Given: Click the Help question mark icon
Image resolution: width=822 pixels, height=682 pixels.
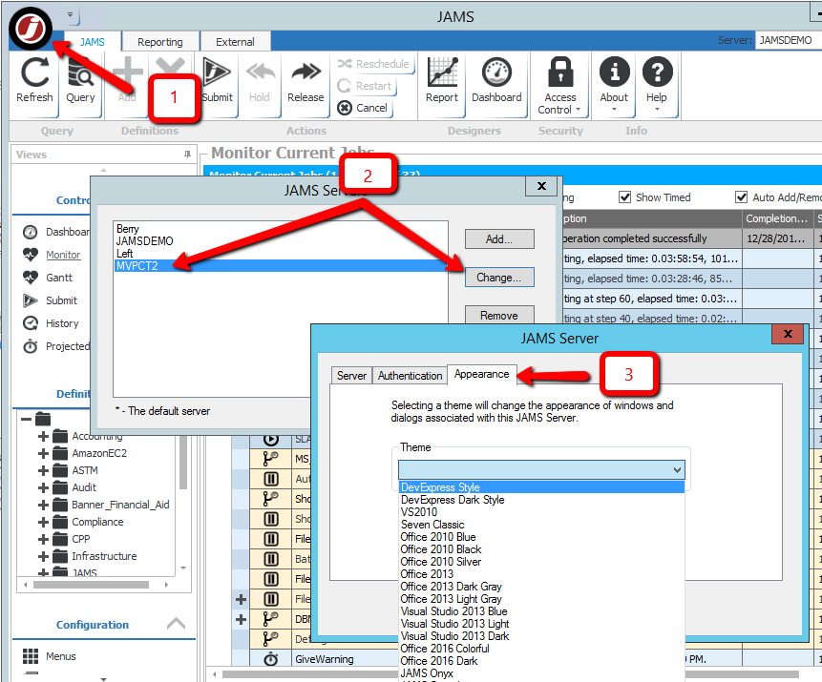Looking at the screenshot, I should (x=657, y=72).
